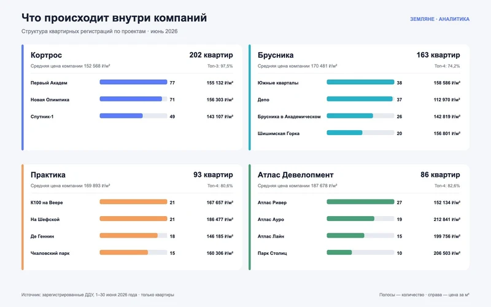Click the Топ-4: 74,2% label
This screenshot has height=307, width=491.
pos(447,66)
